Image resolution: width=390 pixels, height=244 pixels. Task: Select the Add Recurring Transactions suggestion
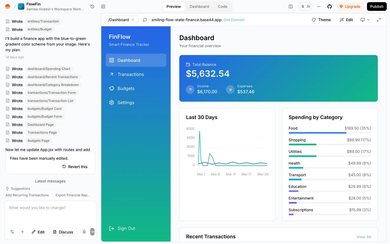pyautogui.click(x=27, y=195)
